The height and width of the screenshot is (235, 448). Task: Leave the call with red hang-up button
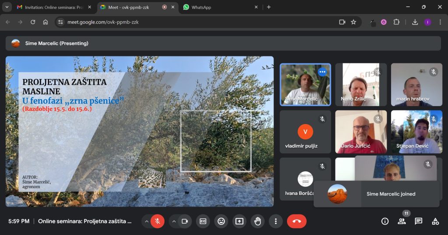coord(297,221)
